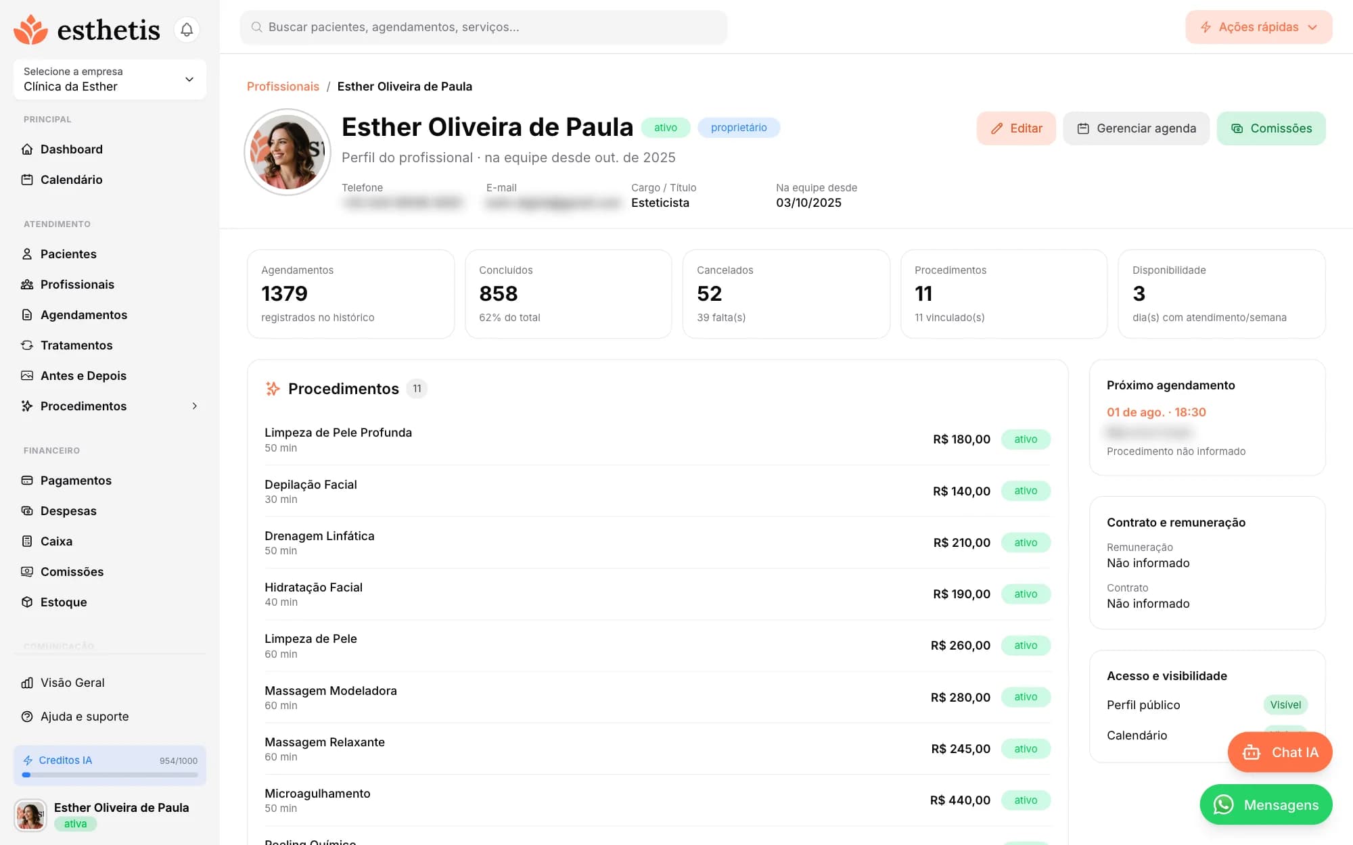The height and width of the screenshot is (845, 1353).
Task: Click the R$ 440,00 price
Action: click(960, 800)
